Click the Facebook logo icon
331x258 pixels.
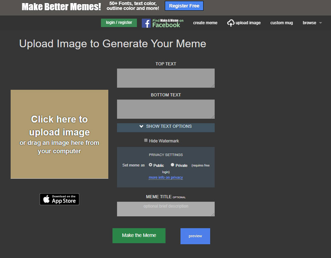pos(146,23)
